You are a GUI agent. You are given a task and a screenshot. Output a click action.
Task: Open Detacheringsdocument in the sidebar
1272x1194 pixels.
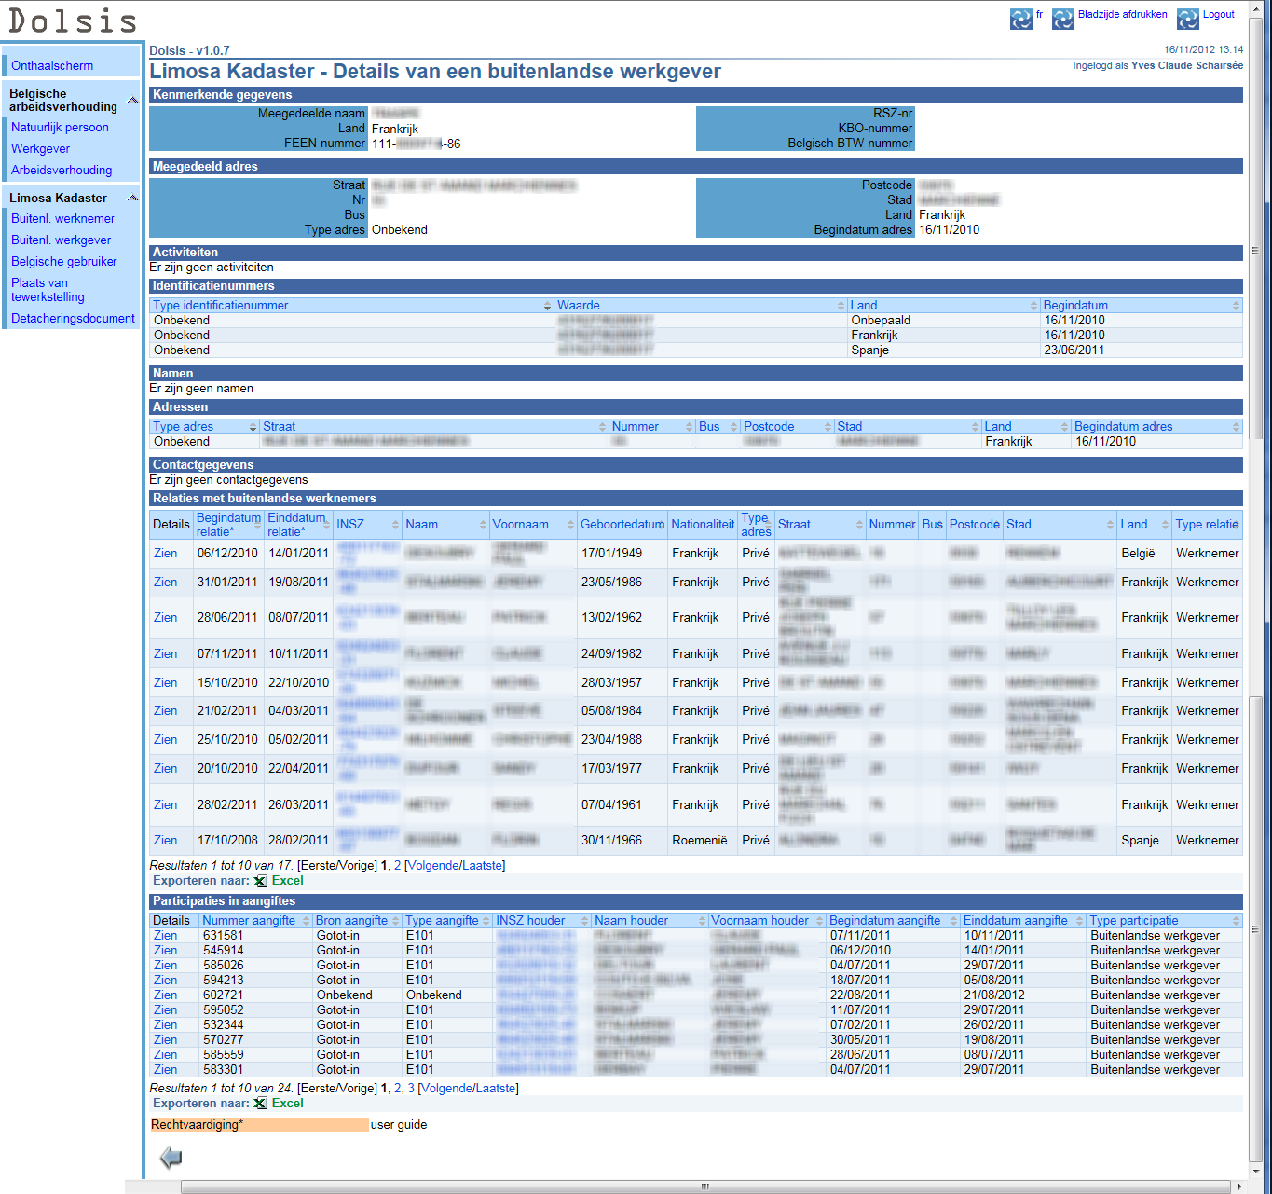(x=73, y=318)
